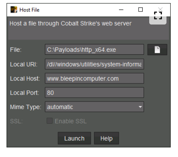Minimize the Host File window

[x=121, y=10]
